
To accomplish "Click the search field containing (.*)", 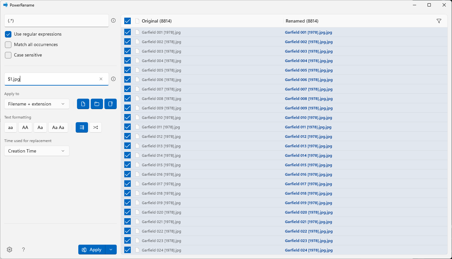I will pyautogui.click(x=56, y=21).
